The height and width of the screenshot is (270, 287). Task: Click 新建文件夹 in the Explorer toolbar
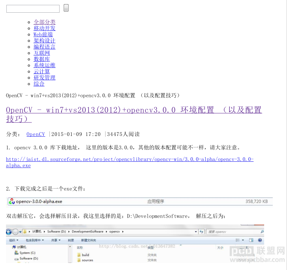coord(88,240)
